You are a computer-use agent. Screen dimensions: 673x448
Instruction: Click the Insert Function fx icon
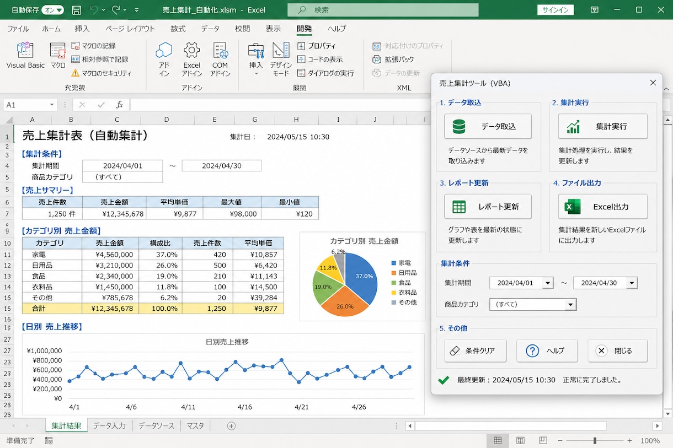[x=119, y=105]
